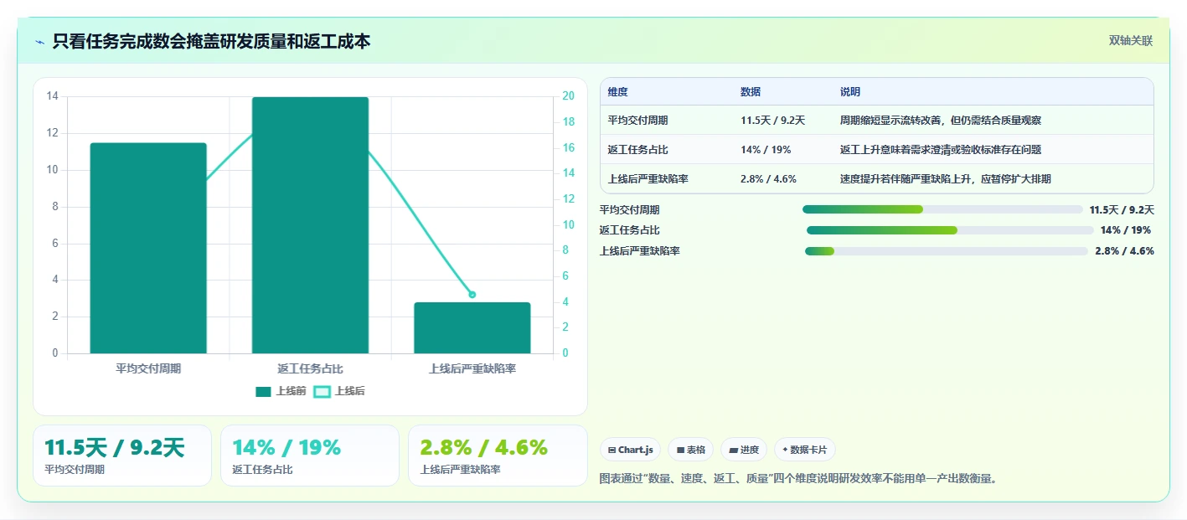Click right axis value 20
Screen dimensions: 1187x520
pos(568,96)
